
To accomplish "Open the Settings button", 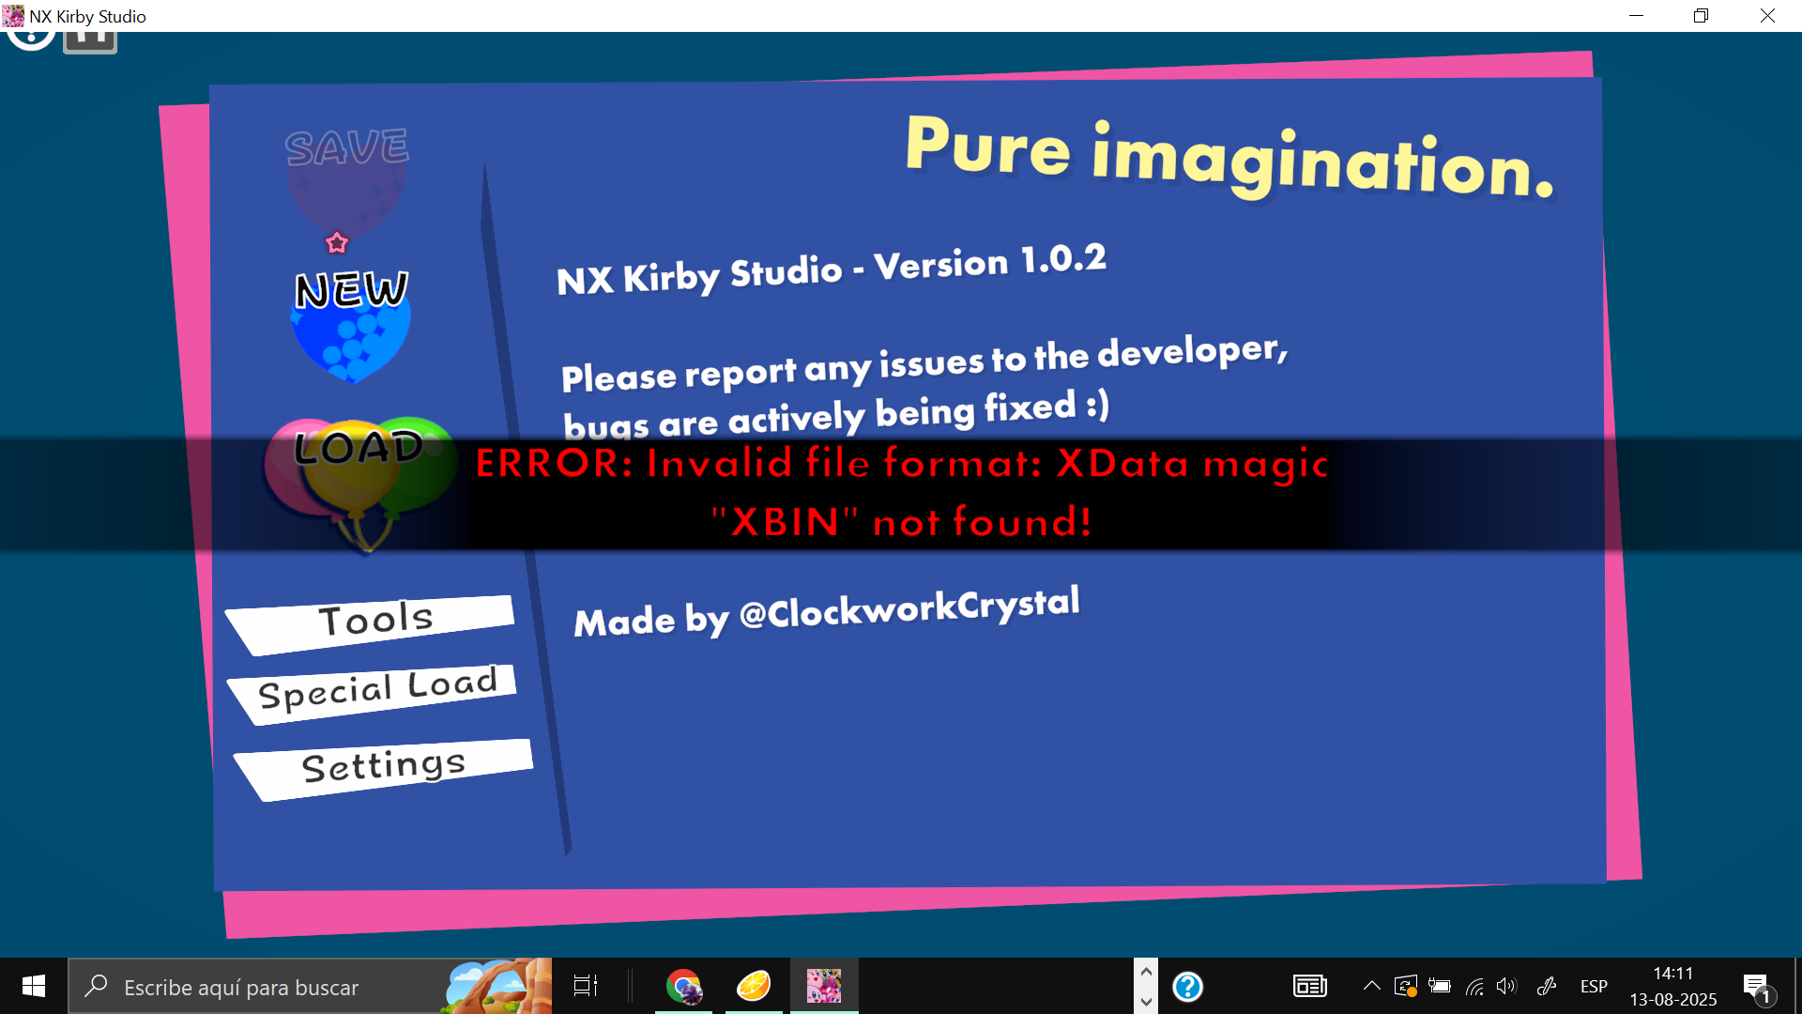I will (x=384, y=768).
